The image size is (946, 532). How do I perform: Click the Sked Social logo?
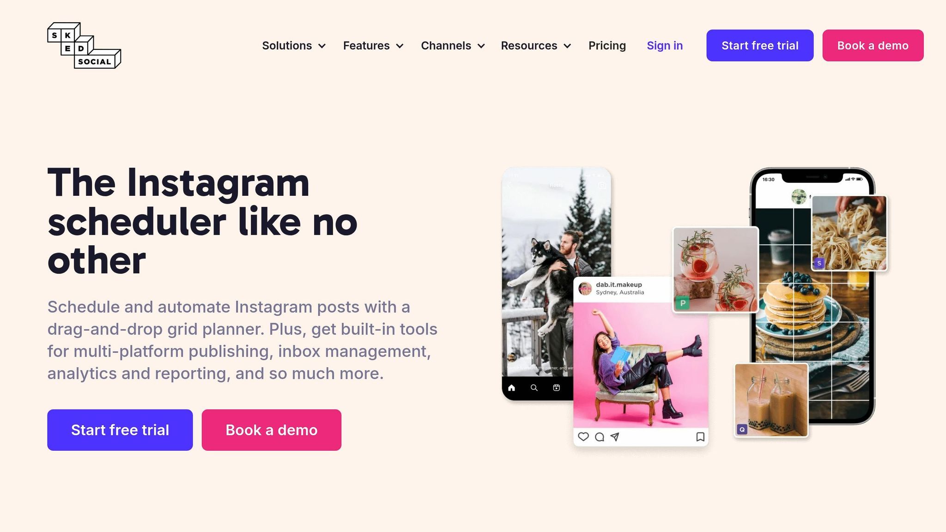click(x=84, y=45)
